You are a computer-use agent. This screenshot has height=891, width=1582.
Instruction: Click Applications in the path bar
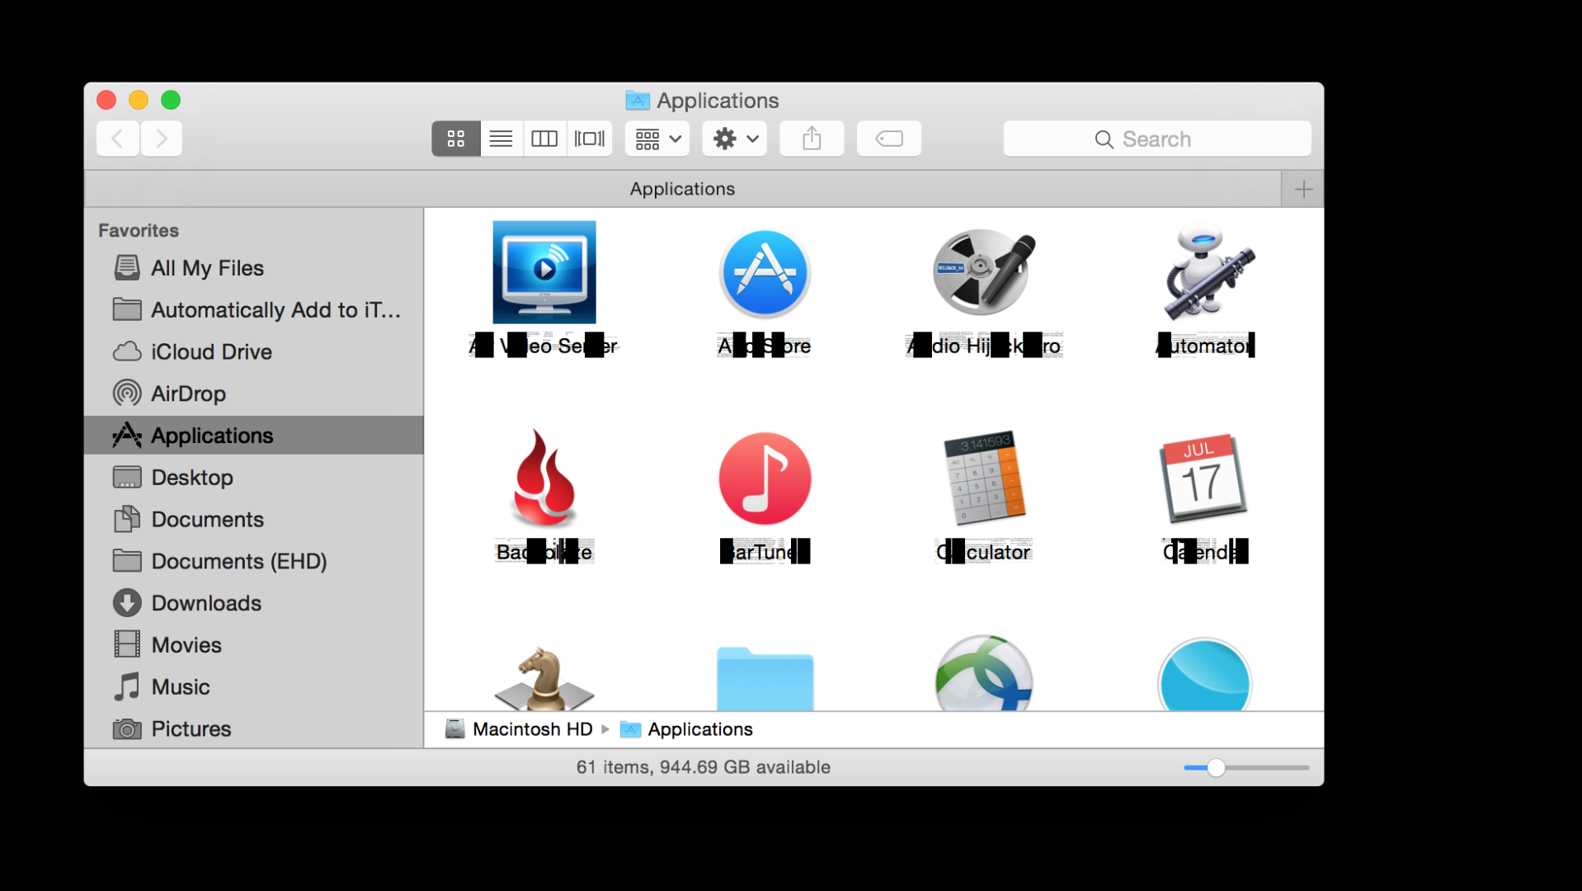coord(686,729)
